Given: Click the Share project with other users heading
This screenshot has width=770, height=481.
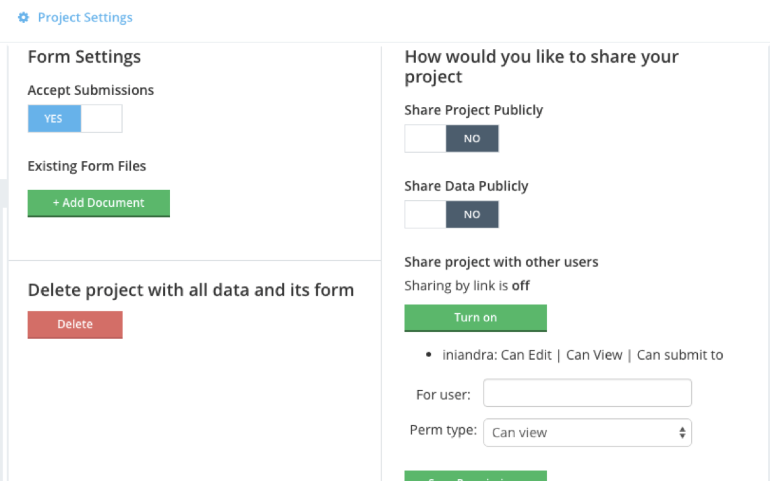Looking at the screenshot, I should pyautogui.click(x=501, y=262).
